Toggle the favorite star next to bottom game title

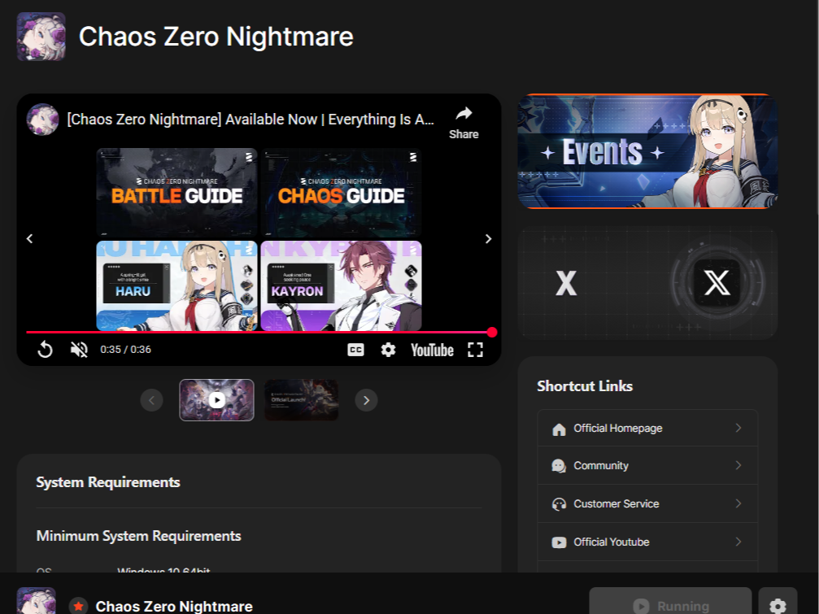pos(78,606)
